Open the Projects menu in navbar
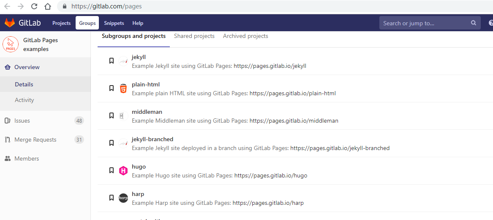Screen dimensions: 493x220 (x=61, y=23)
